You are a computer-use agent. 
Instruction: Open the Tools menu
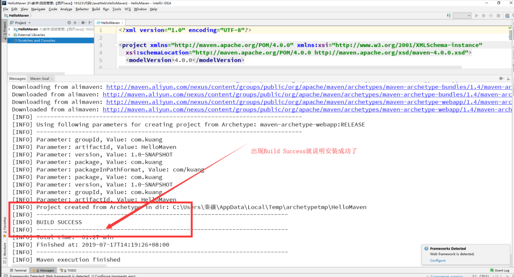tap(117, 9)
